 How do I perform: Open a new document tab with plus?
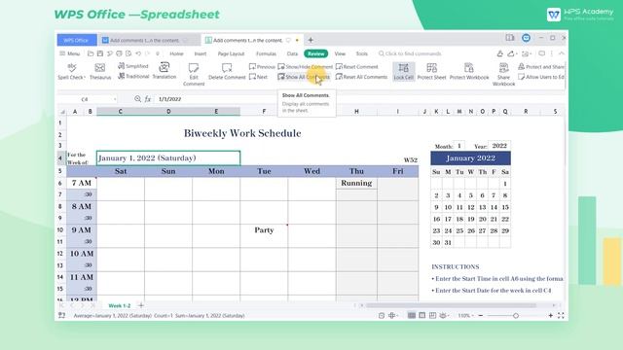click(x=311, y=40)
